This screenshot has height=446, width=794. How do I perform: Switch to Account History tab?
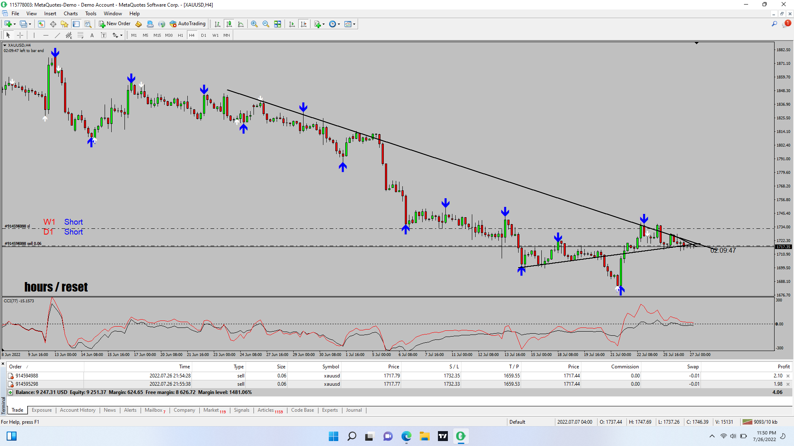pos(77,410)
